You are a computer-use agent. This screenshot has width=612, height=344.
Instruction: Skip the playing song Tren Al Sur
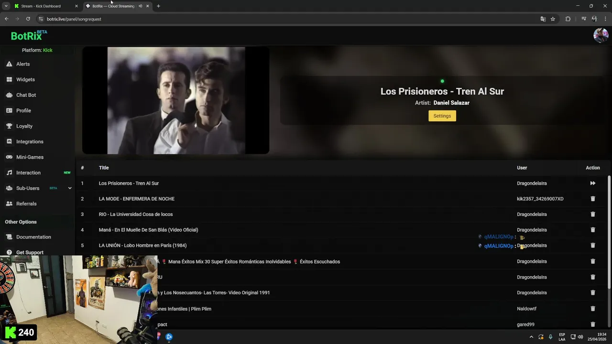tap(593, 183)
